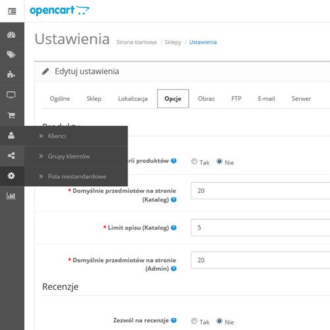Open the Sales shopping cart icon
Image resolution: width=330 pixels, height=330 pixels.
[11, 115]
